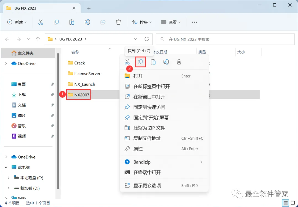Choose 在新窗口中打开 in the context menu
Image resolution: width=298 pixels, height=207 pixels.
pos(164,97)
